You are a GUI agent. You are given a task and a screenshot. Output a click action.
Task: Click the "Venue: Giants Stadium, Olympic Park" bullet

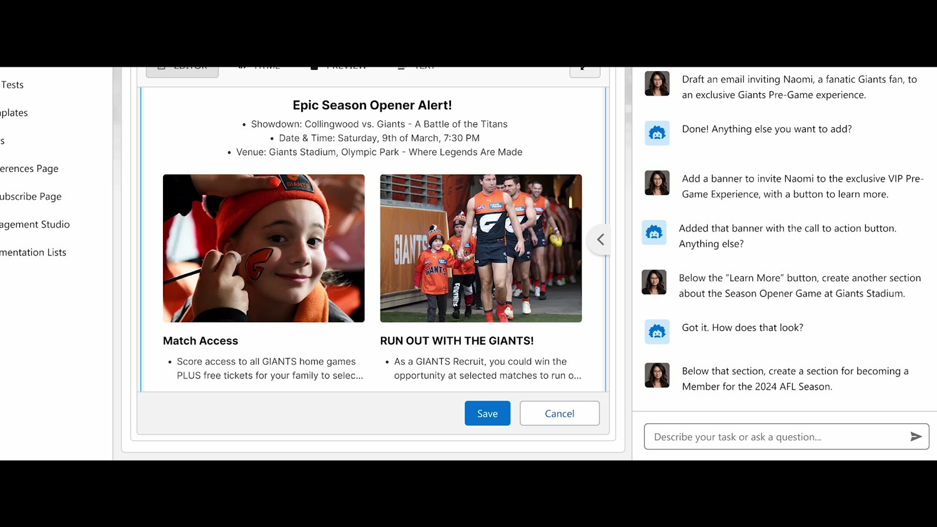pos(379,152)
